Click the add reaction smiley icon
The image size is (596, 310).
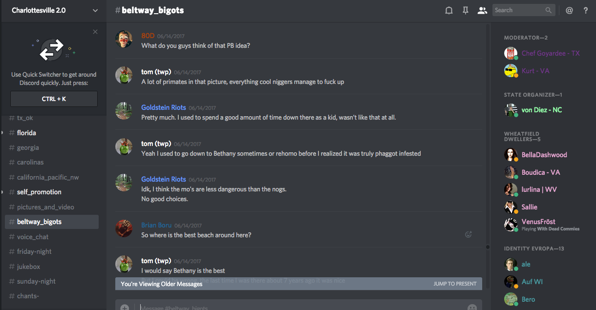(x=468, y=234)
